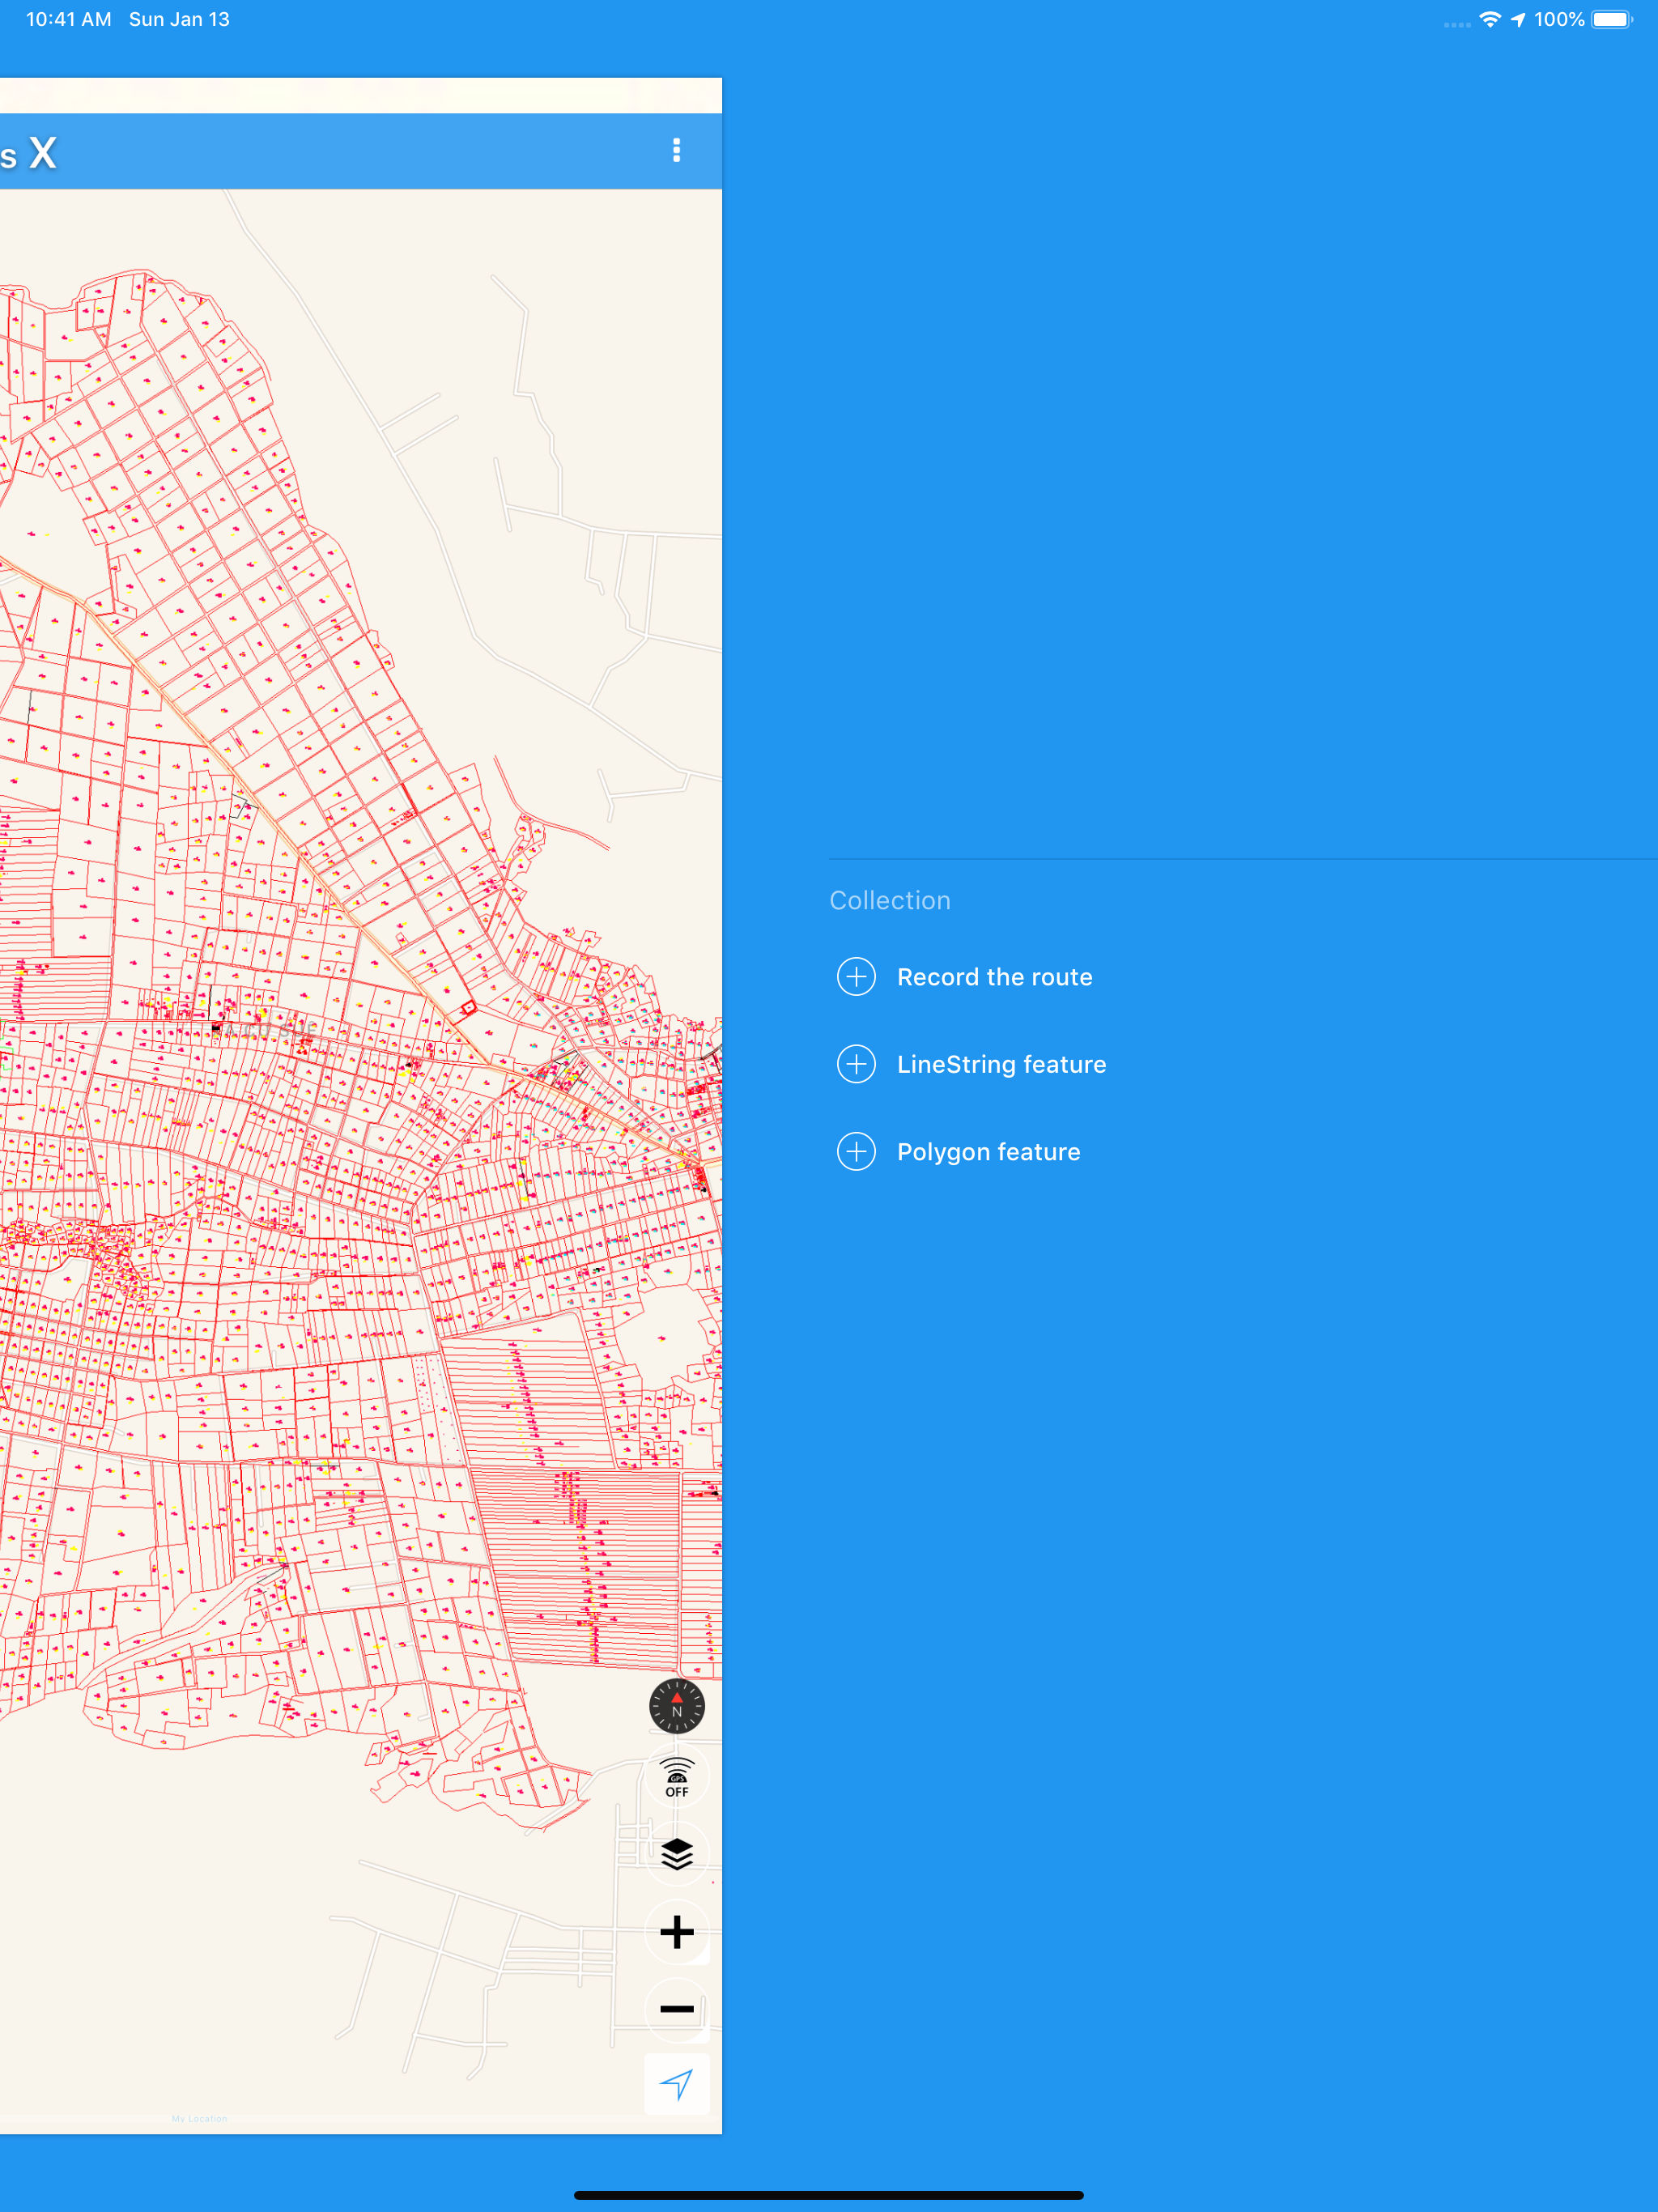Tap the battery indicator in status bar
The width and height of the screenshot is (1658, 2212).
[x=1611, y=20]
